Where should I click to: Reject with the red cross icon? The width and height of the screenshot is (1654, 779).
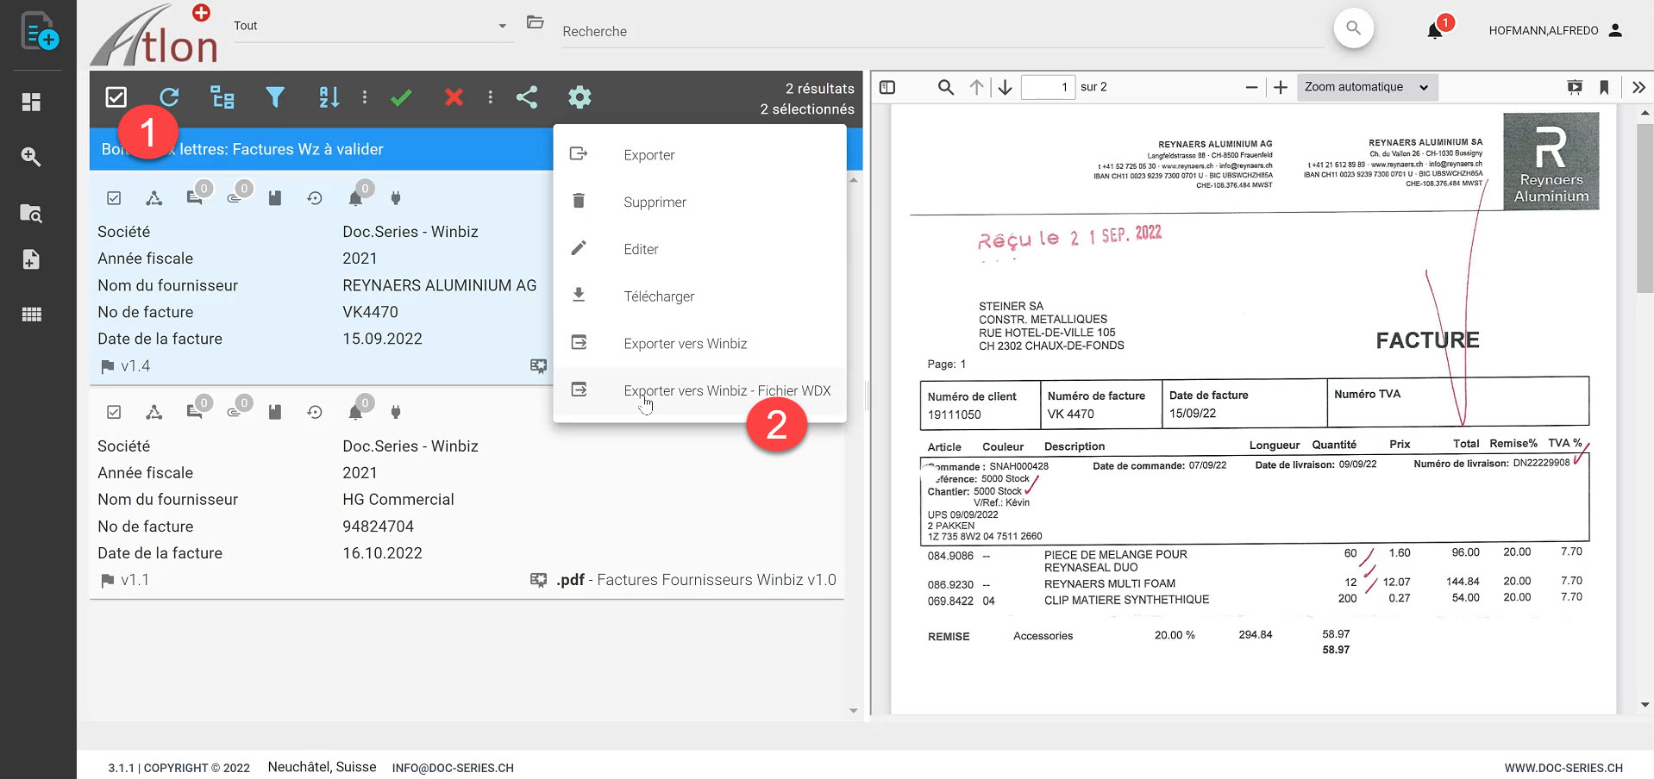[x=454, y=97]
